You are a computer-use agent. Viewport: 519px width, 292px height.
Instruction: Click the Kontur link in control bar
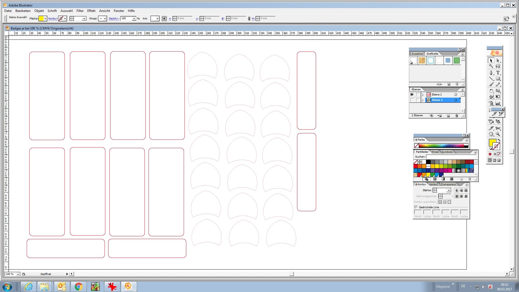click(x=53, y=19)
